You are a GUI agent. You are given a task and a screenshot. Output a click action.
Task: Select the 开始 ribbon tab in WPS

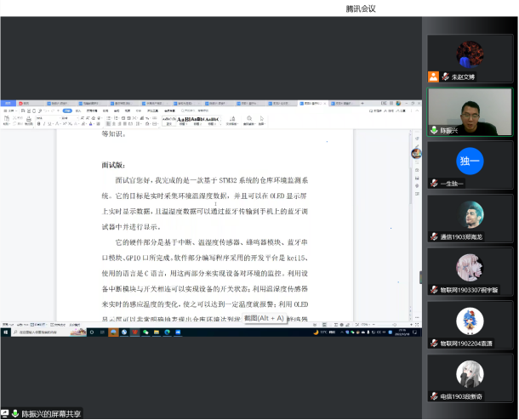(66, 110)
